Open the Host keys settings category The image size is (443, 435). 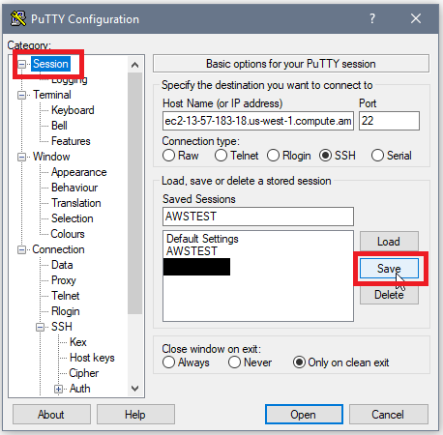coord(92,358)
